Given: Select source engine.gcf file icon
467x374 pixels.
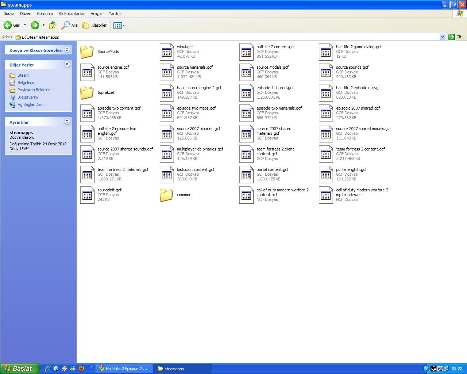Looking at the screenshot, I should point(87,72).
